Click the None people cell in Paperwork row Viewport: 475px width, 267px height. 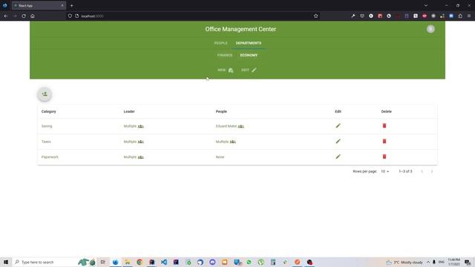(x=220, y=157)
